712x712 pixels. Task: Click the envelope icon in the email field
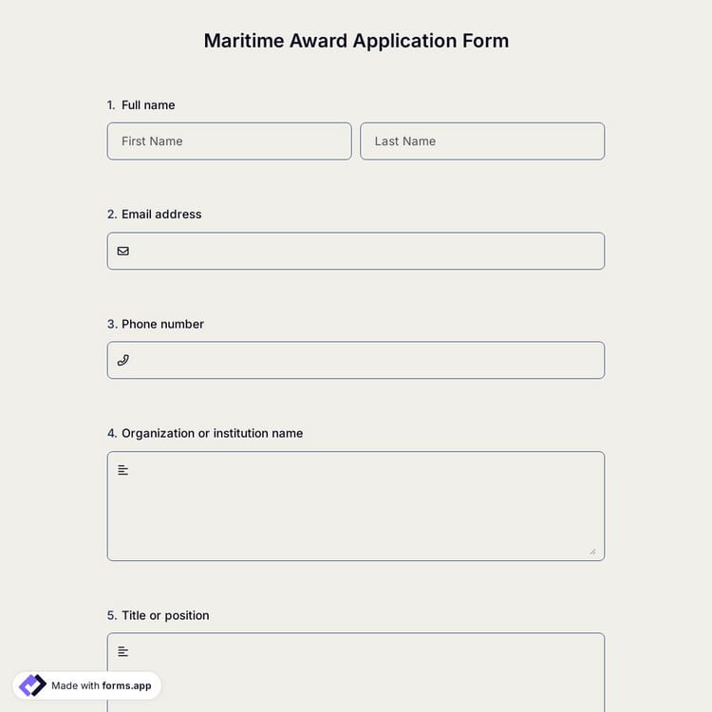(x=122, y=252)
